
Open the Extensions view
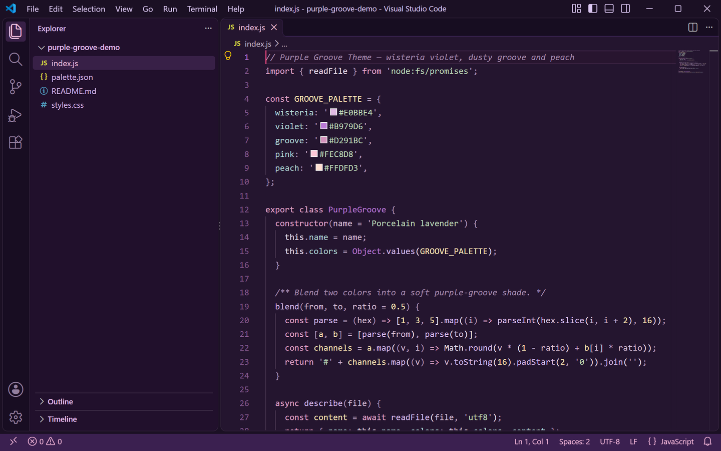pyautogui.click(x=16, y=142)
